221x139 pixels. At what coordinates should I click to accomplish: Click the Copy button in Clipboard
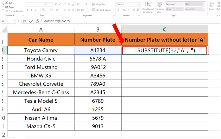coord(9,7)
